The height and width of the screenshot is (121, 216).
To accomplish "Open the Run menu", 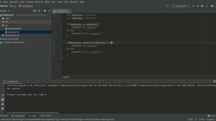I will click(53, 2).
